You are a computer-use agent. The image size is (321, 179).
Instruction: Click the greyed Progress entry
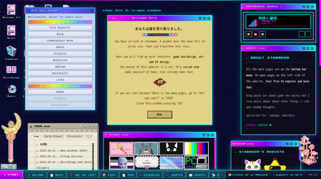tap(60, 98)
